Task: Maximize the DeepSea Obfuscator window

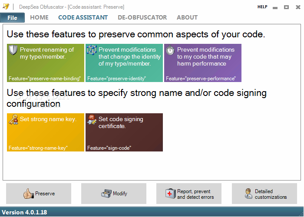Action: click(x=286, y=7)
